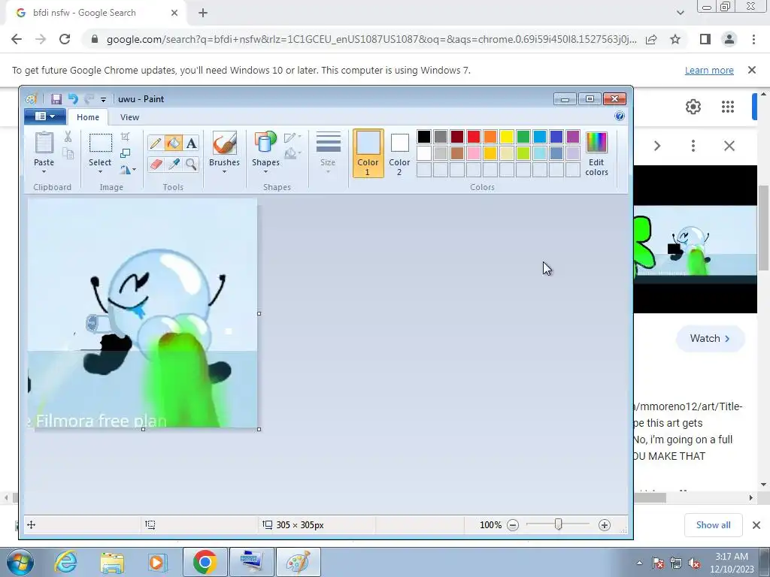Dismiss the Chrome update notification bar
This screenshot has width=770, height=577.
click(x=751, y=70)
